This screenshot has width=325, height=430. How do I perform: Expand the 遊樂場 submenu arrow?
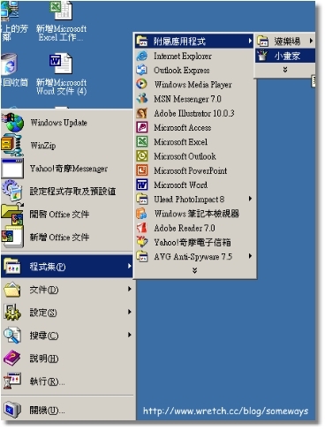311,41
